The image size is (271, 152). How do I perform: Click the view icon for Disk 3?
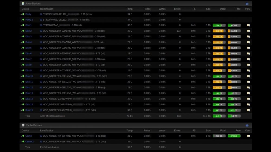coord(248,37)
